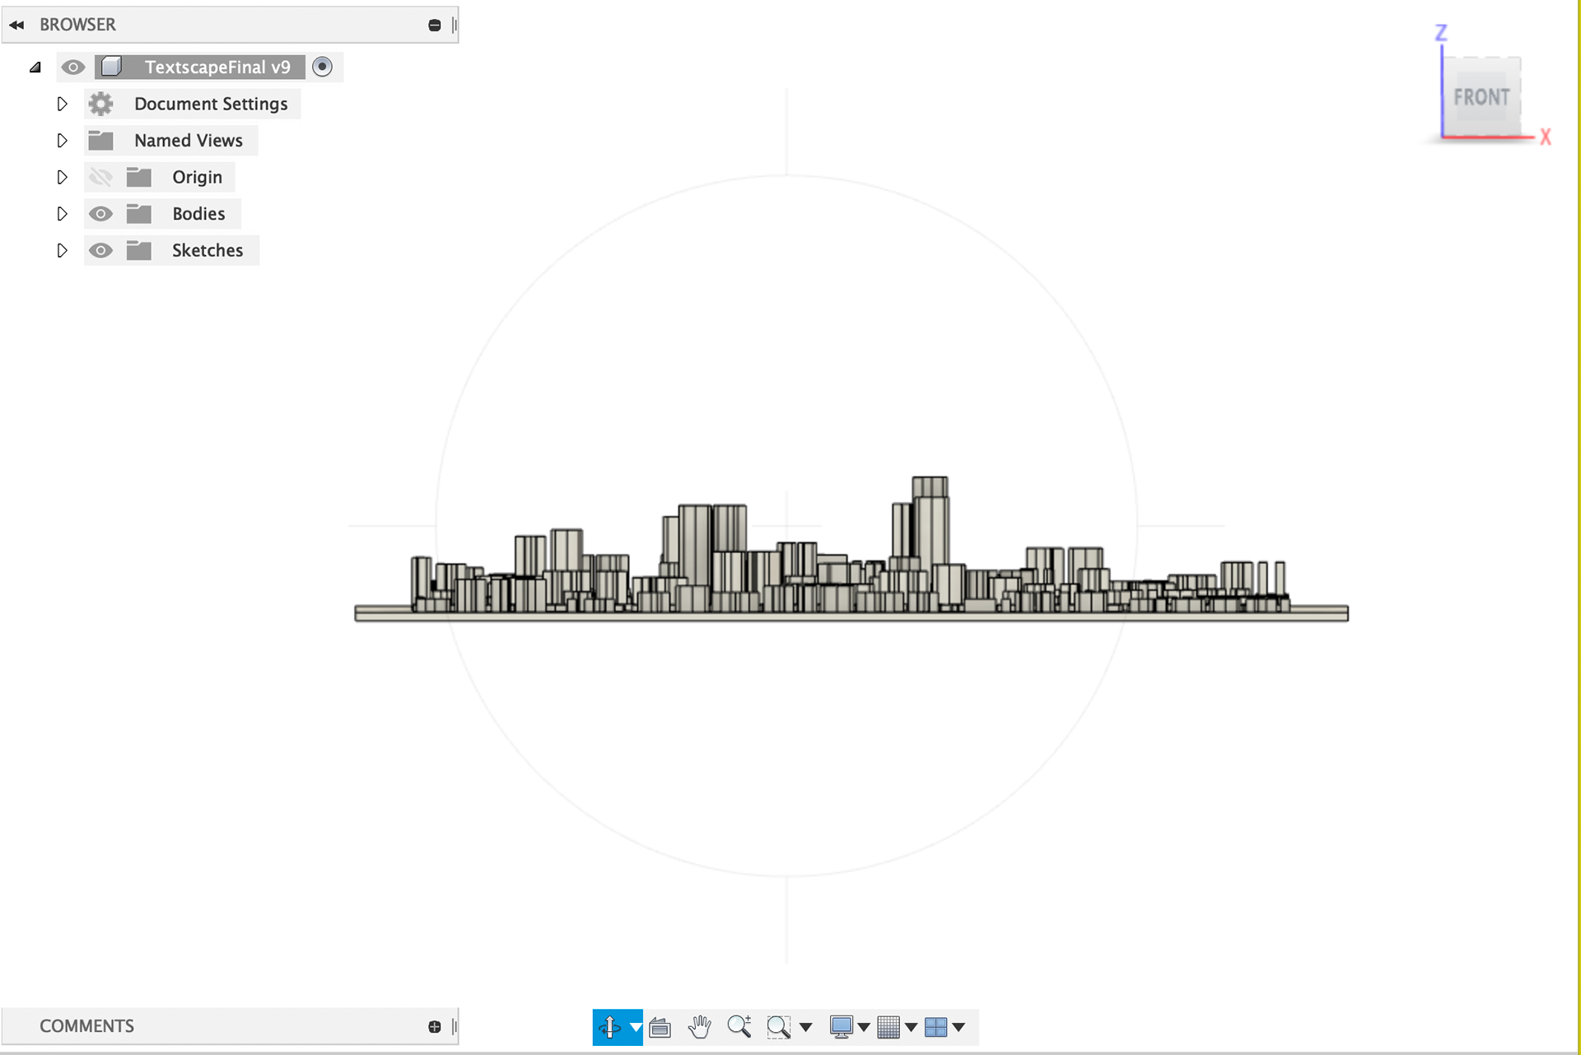Open the Grid and Snaps dropdown arrow
Image resolution: width=1581 pixels, height=1055 pixels.
click(912, 1027)
